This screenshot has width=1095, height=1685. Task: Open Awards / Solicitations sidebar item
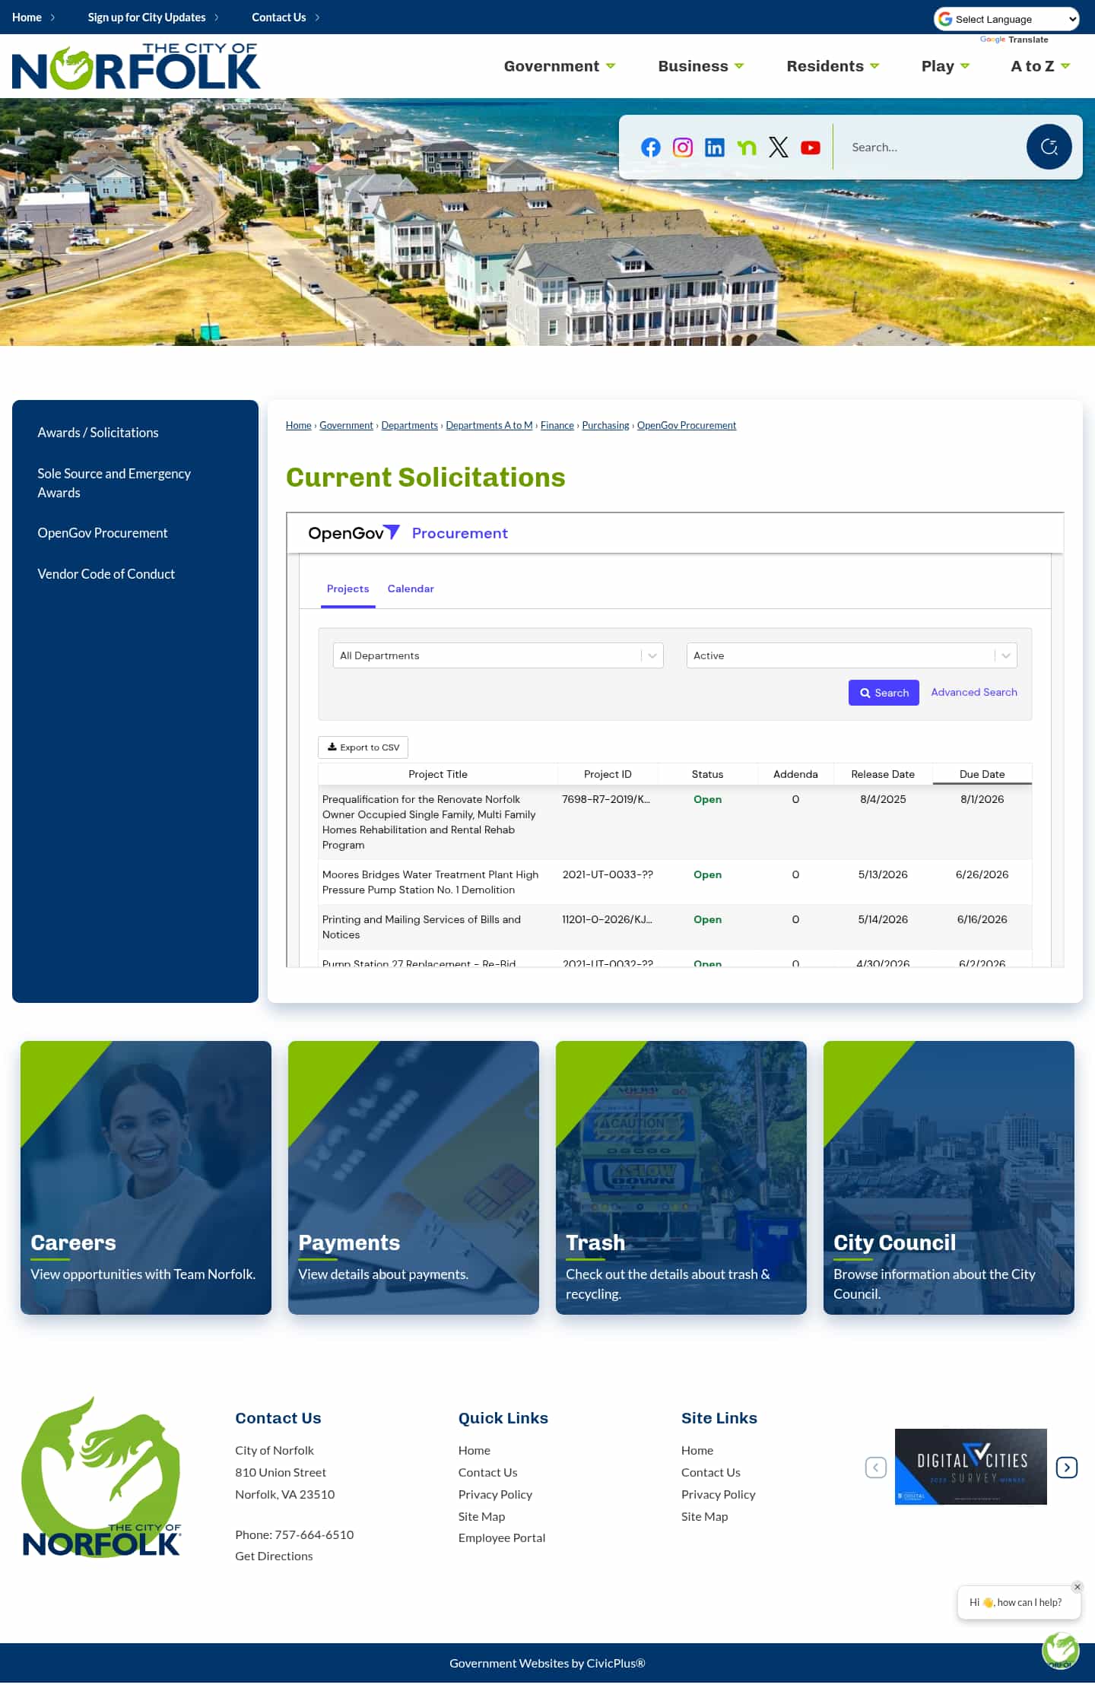coord(98,433)
